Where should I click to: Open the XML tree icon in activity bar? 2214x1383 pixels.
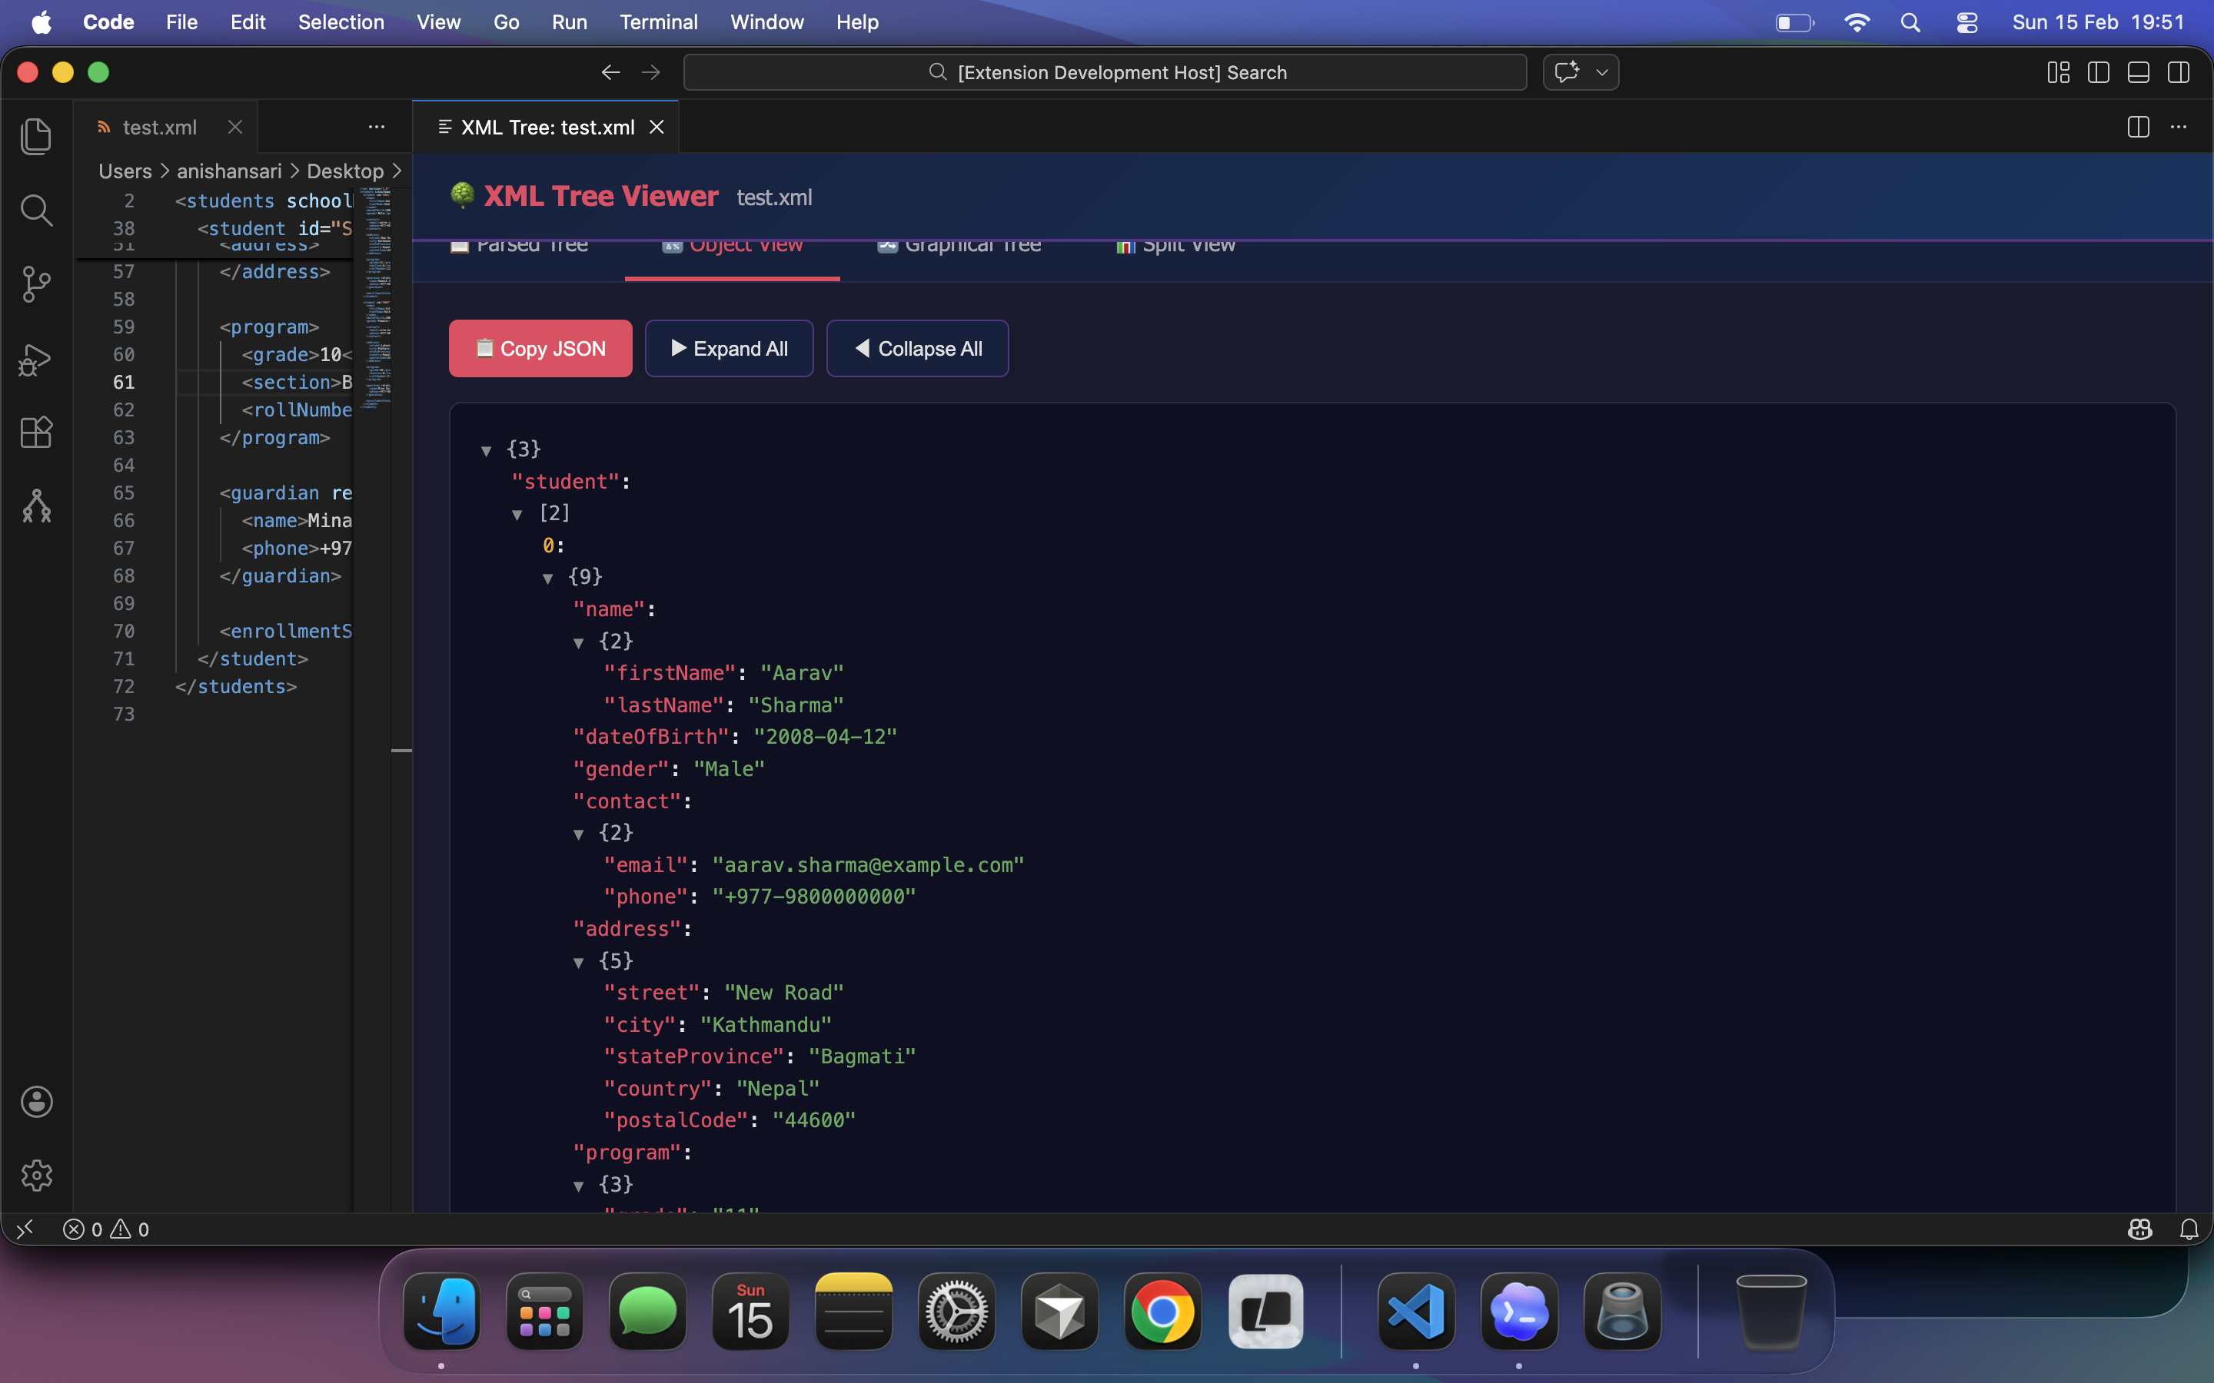coord(35,506)
